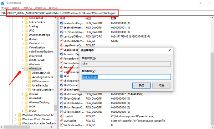Click the Shell string value icon
Screen dimensions: 214x129
click(61, 76)
